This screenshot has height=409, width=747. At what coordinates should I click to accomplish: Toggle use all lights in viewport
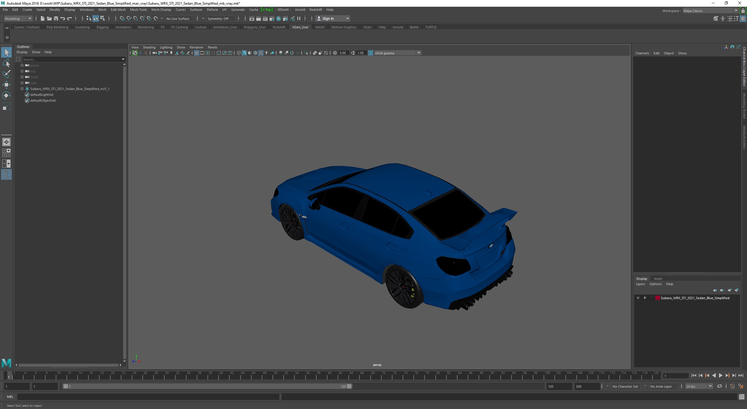(266, 53)
